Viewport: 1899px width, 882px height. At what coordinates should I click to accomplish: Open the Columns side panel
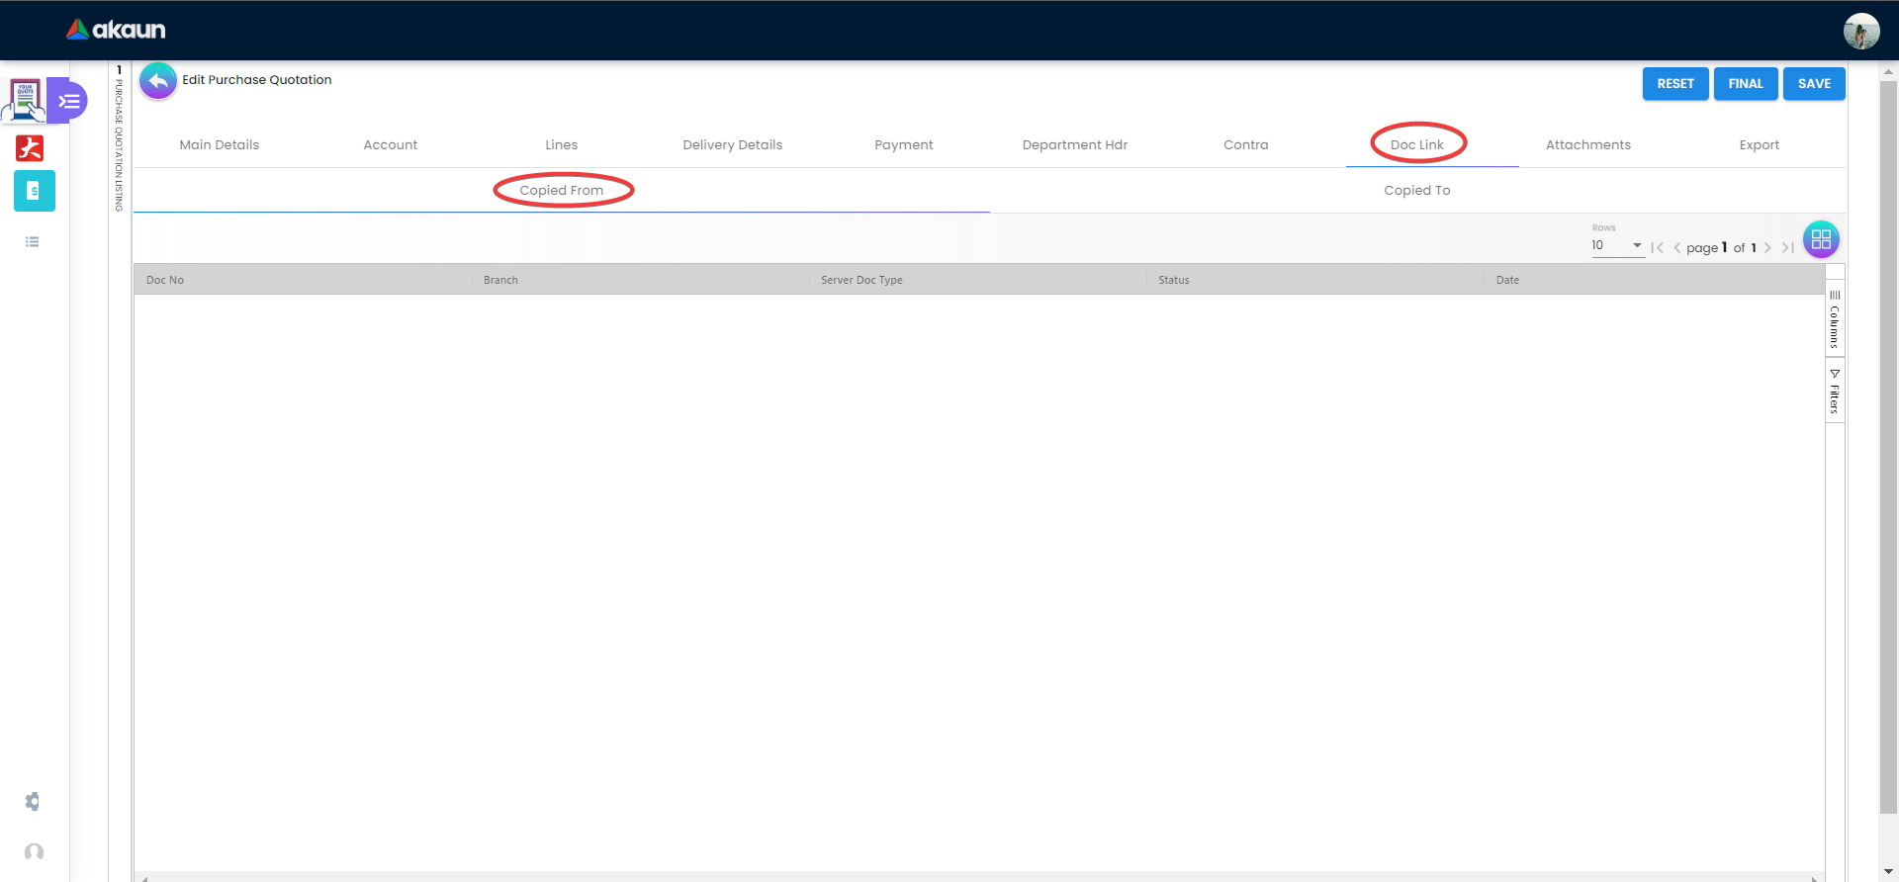(x=1835, y=319)
